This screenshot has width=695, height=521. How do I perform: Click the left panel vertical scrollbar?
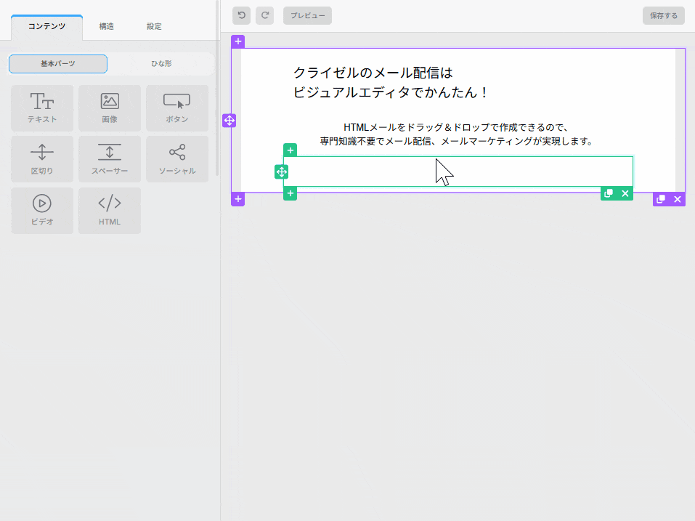(x=217, y=89)
